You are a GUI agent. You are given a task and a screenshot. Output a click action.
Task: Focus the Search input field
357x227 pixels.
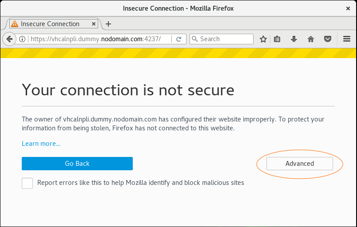click(222, 39)
